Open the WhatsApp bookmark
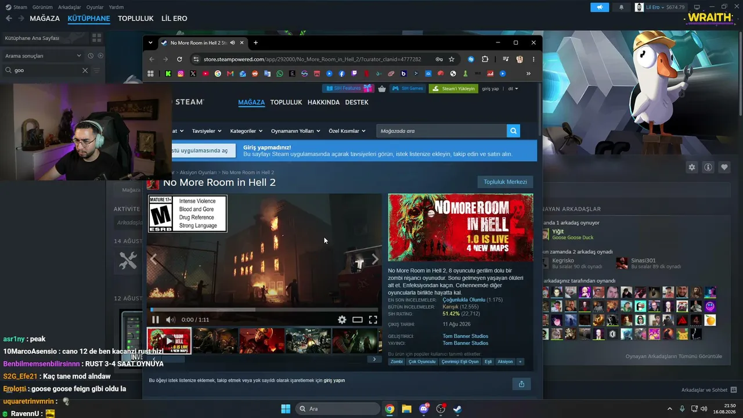Image resolution: width=743 pixels, height=418 pixels. [x=280, y=74]
